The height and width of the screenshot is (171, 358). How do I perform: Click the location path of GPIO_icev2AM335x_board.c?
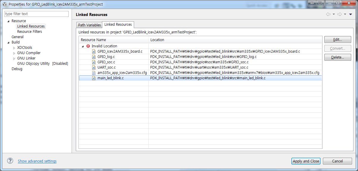225,51
